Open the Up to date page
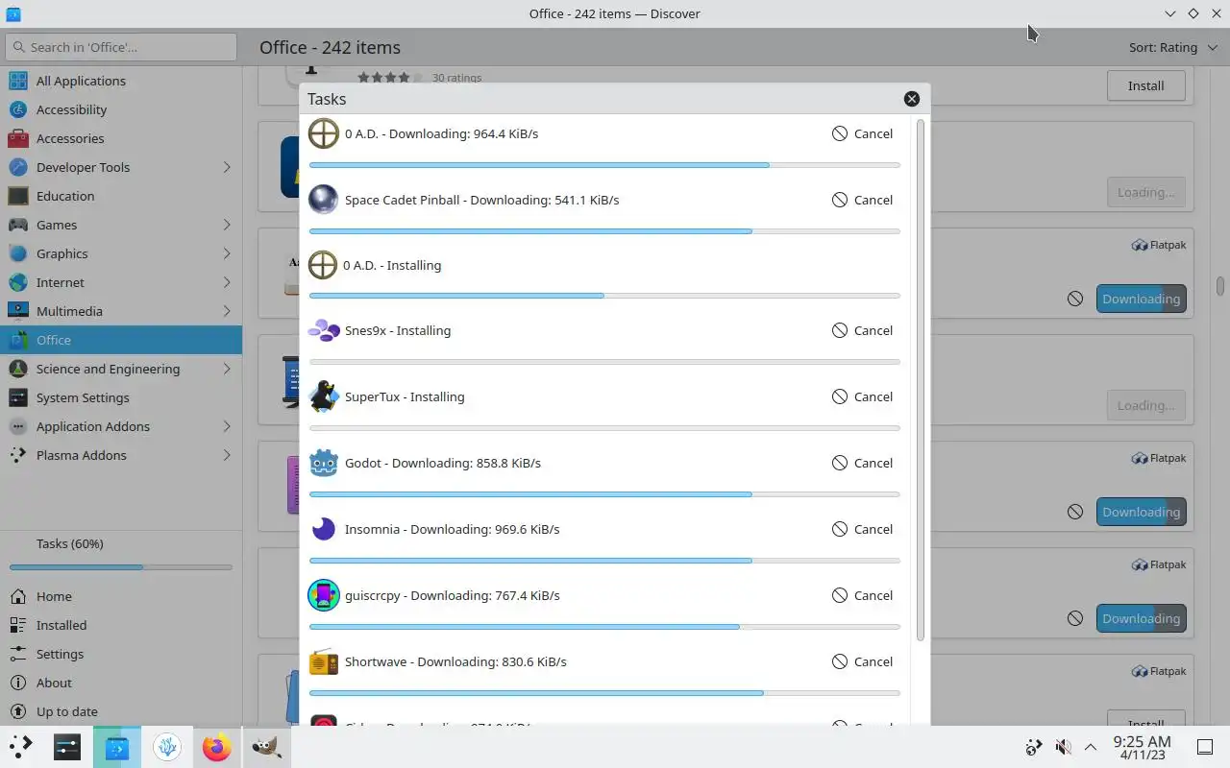This screenshot has height=768, width=1230. (121, 711)
